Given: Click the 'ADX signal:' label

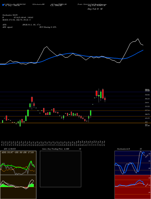Looking at the screenshot, I should (x=8, y=27).
